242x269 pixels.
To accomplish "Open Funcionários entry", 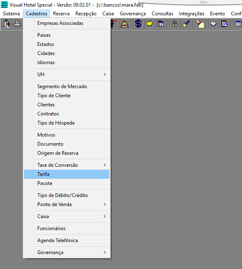I will click(67, 228).
